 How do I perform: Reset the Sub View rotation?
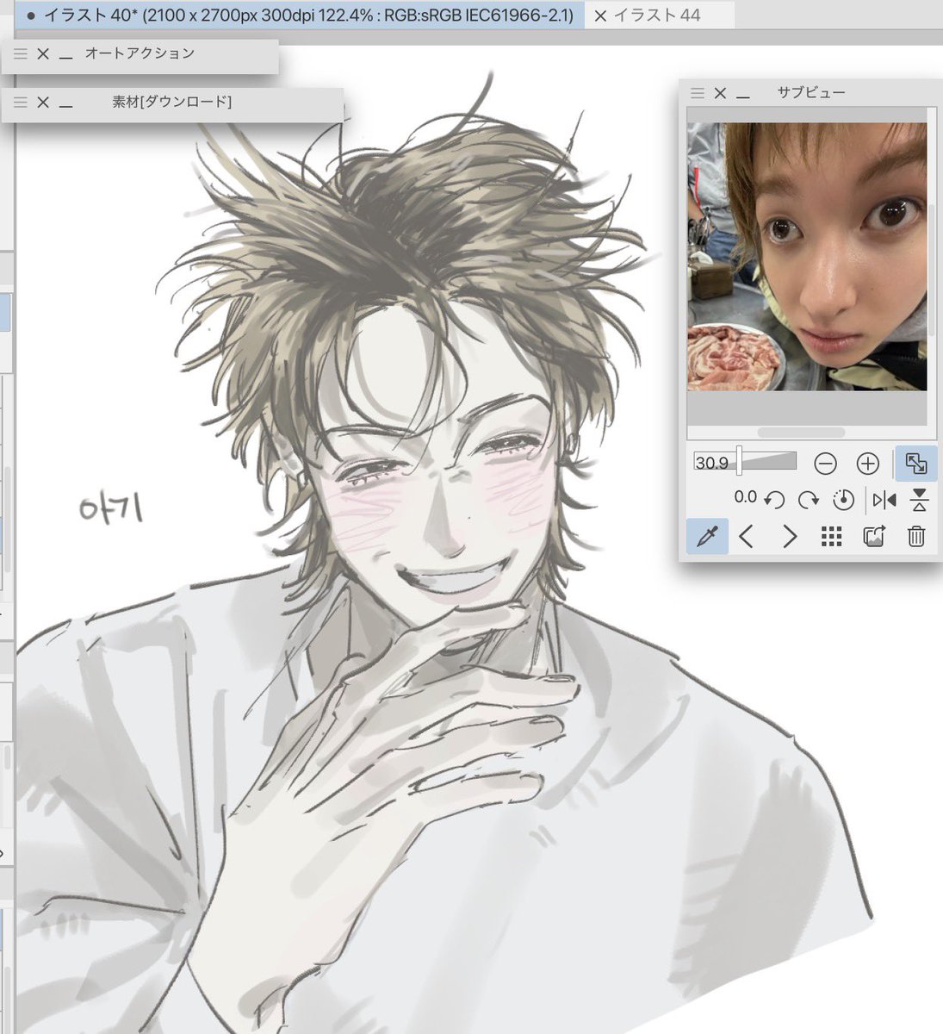coord(843,500)
